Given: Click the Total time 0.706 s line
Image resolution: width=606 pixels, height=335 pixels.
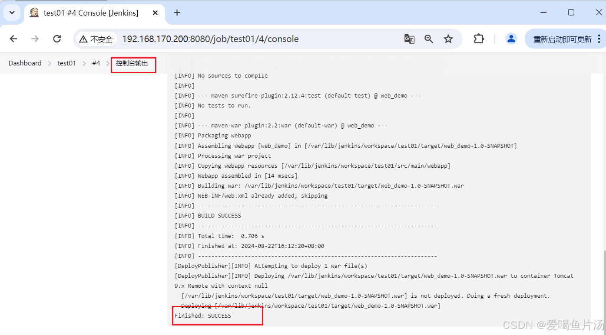Looking at the screenshot, I should (x=219, y=236).
